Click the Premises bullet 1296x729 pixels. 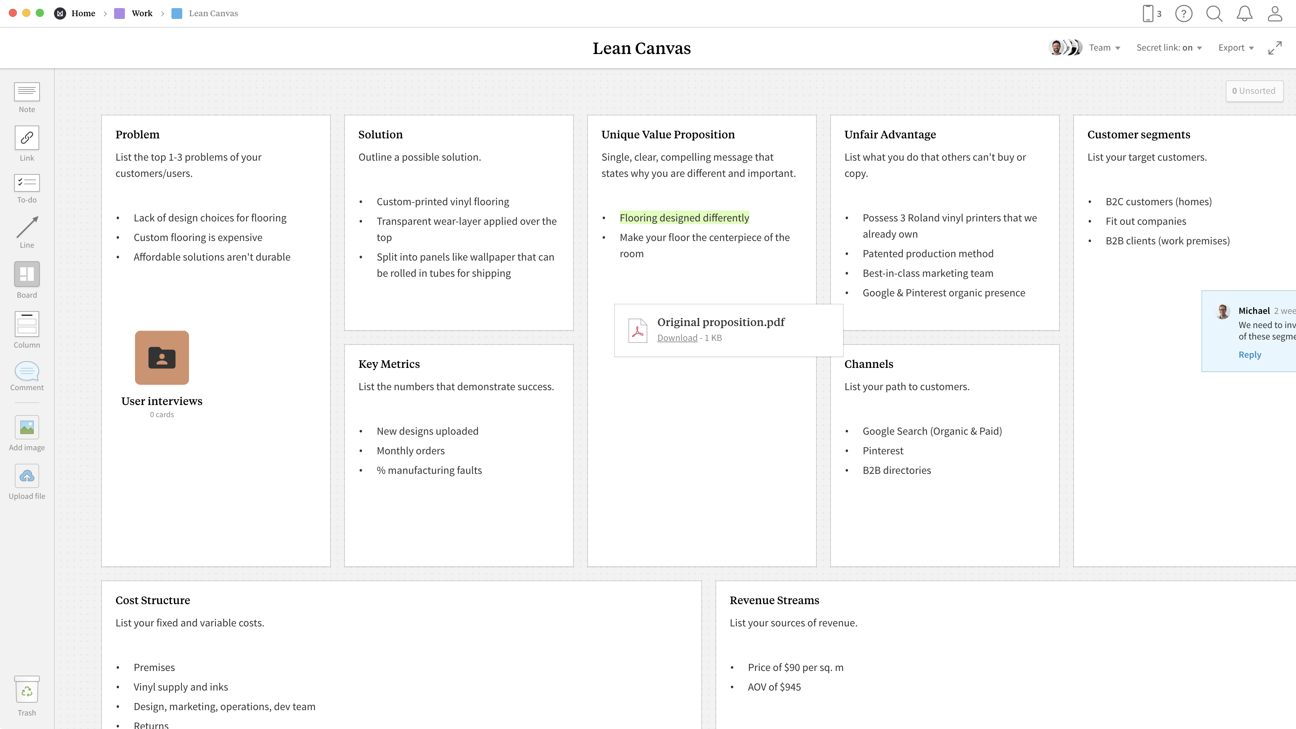tap(154, 667)
